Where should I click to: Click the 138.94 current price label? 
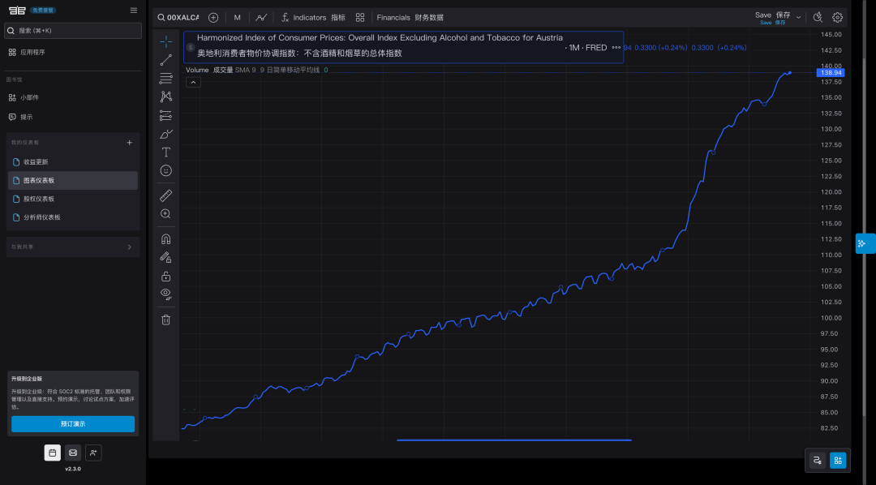click(831, 73)
